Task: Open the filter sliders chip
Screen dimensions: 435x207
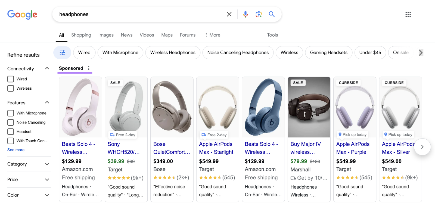Action: [x=62, y=52]
